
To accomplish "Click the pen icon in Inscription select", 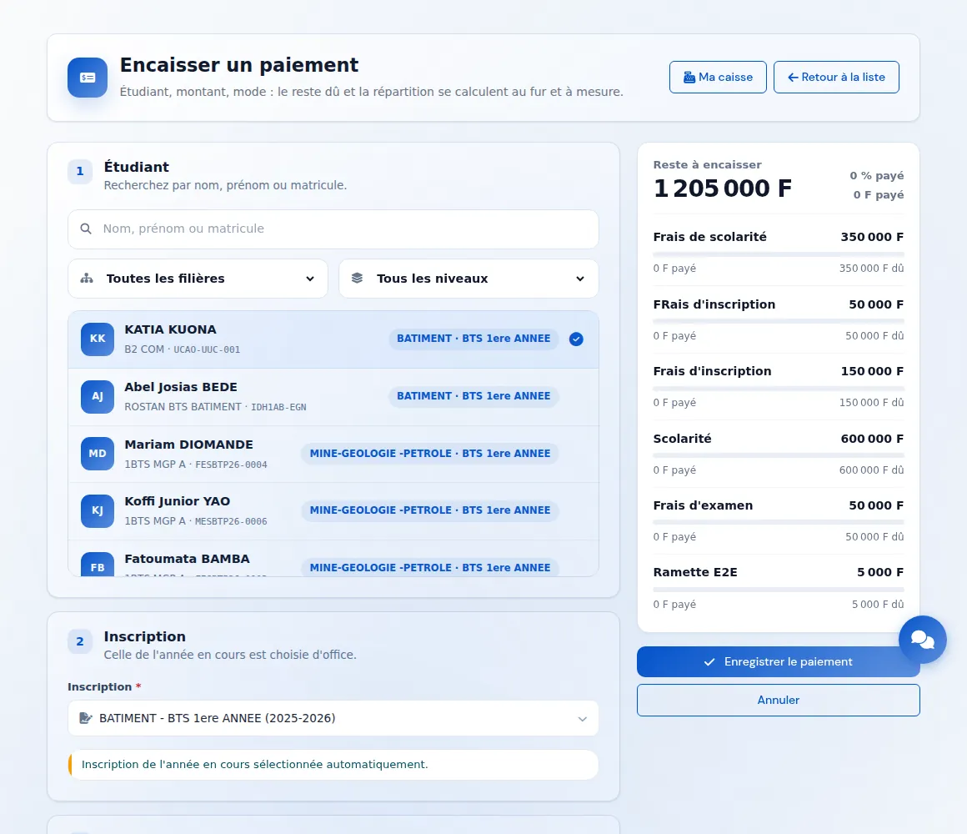I will [x=86, y=718].
